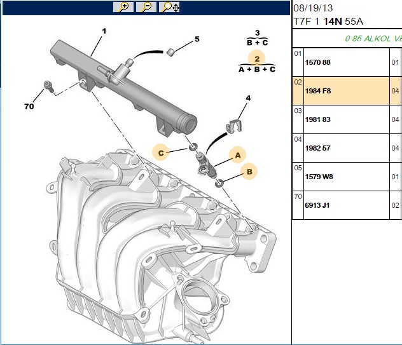Click highlighted callout number 2
This screenshot has height=345, width=402.
pos(257,58)
